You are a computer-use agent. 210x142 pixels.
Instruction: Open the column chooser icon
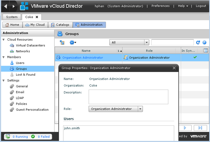point(206,50)
